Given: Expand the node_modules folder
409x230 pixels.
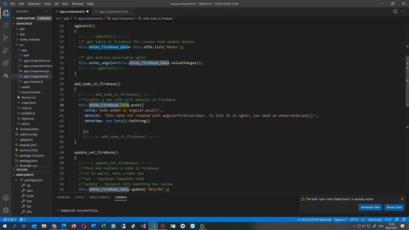Looking at the screenshot, I should [29, 40].
